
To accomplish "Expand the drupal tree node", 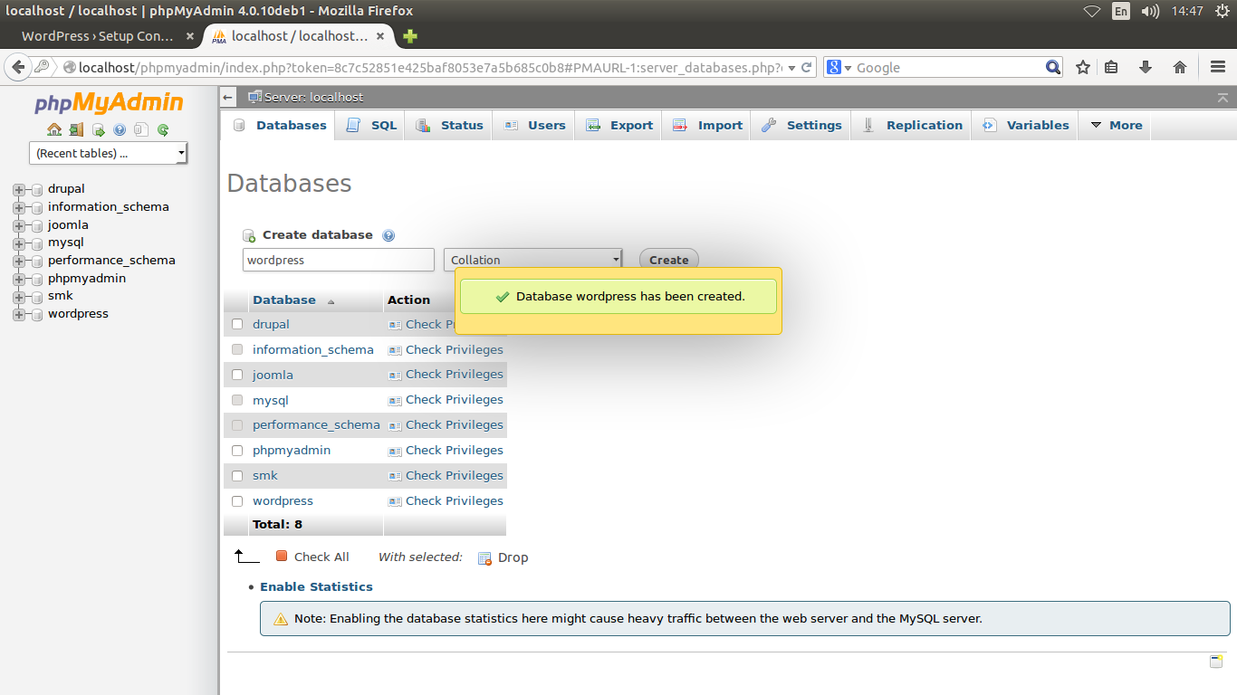I will [18, 189].
